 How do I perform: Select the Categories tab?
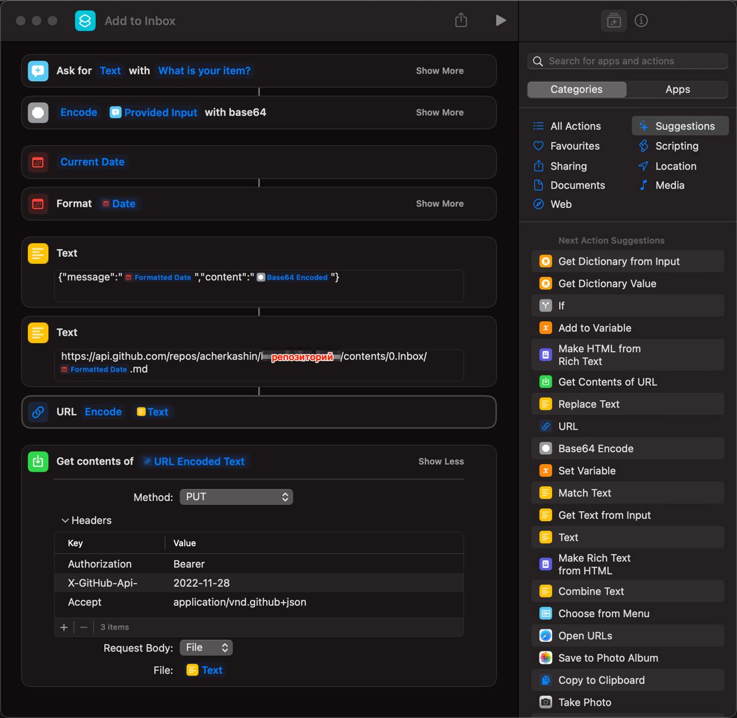click(x=576, y=89)
